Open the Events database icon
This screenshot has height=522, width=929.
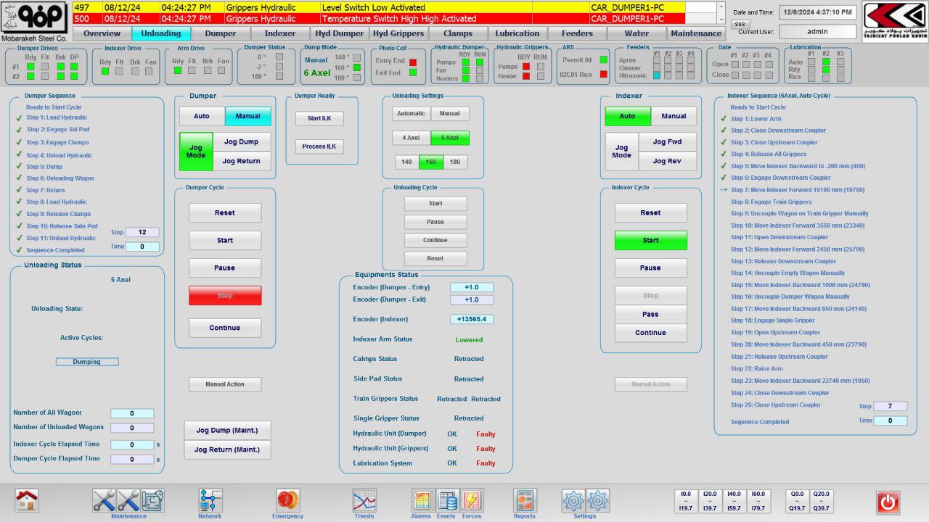(x=447, y=500)
